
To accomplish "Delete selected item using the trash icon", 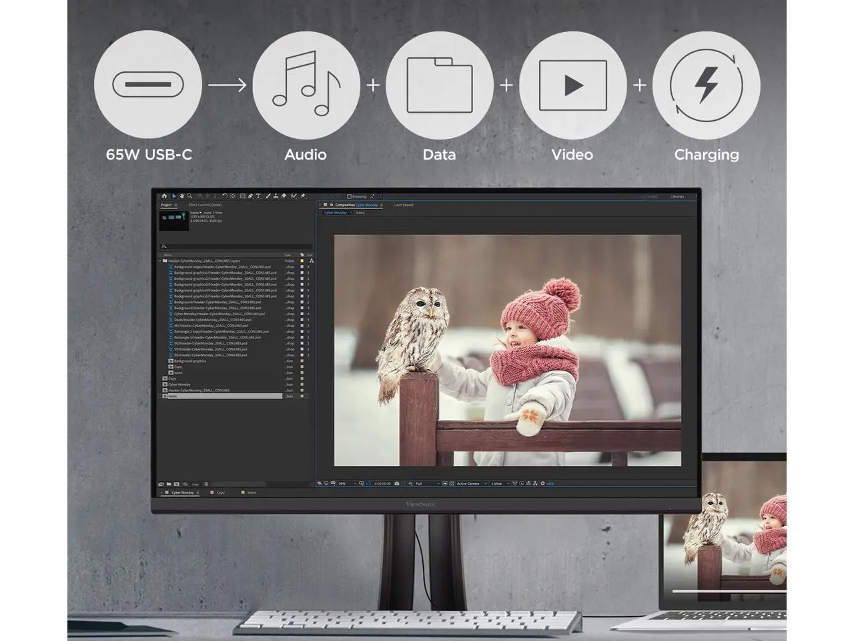I will (x=206, y=484).
